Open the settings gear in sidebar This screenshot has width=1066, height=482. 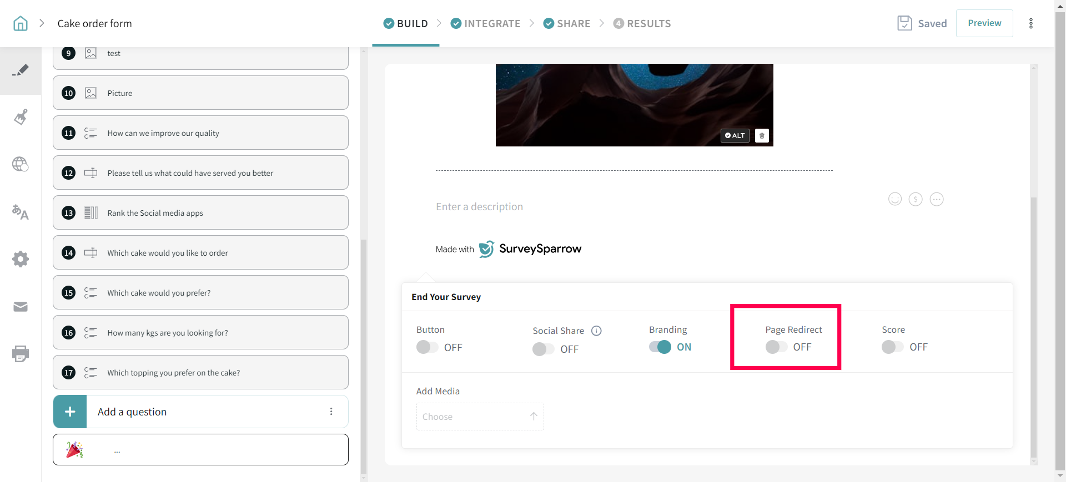[21, 259]
